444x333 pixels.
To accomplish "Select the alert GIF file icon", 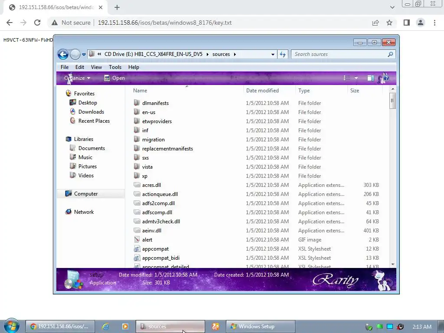I will (x=137, y=239).
